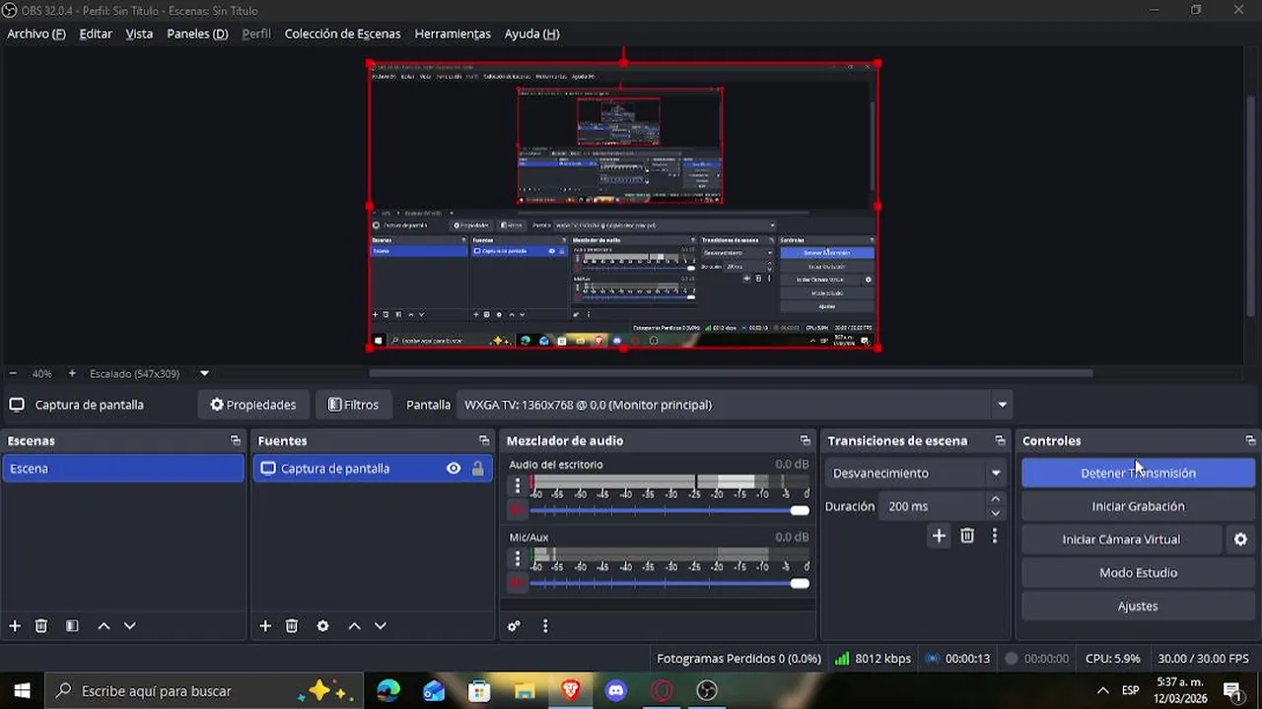The height and width of the screenshot is (709, 1262).
Task: Open Microsoft Edge from taskbar
Action: point(388,691)
